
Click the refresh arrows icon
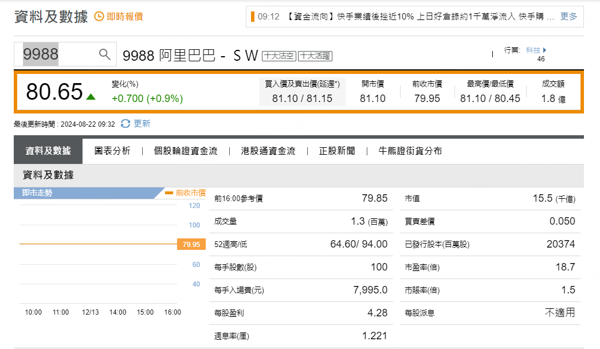pos(126,124)
